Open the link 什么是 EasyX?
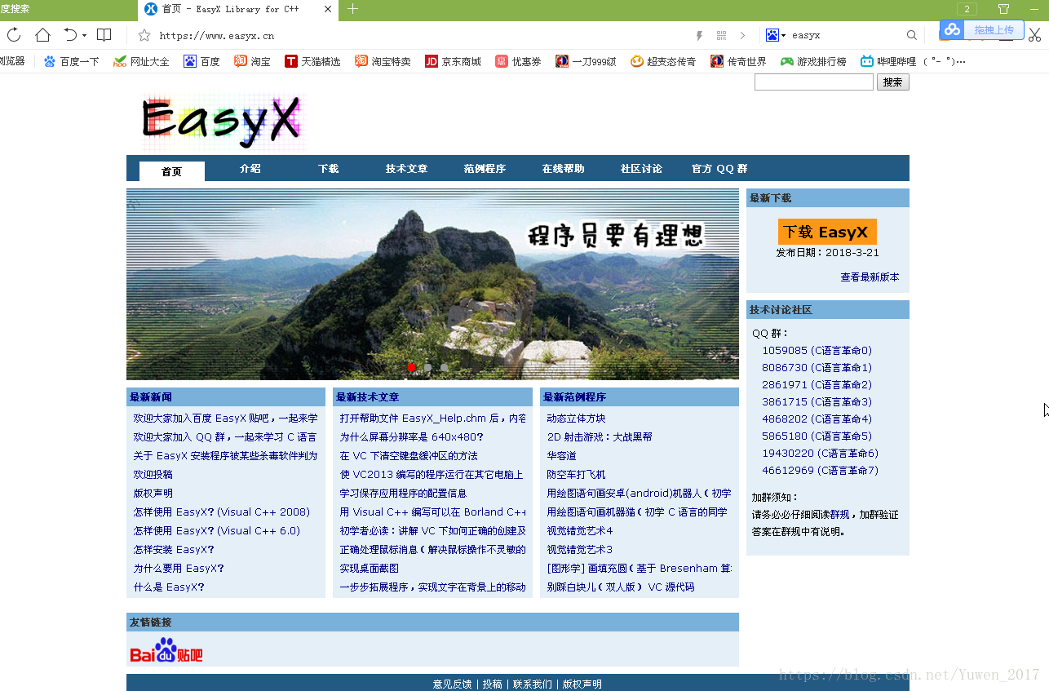1049x691 pixels. [169, 587]
